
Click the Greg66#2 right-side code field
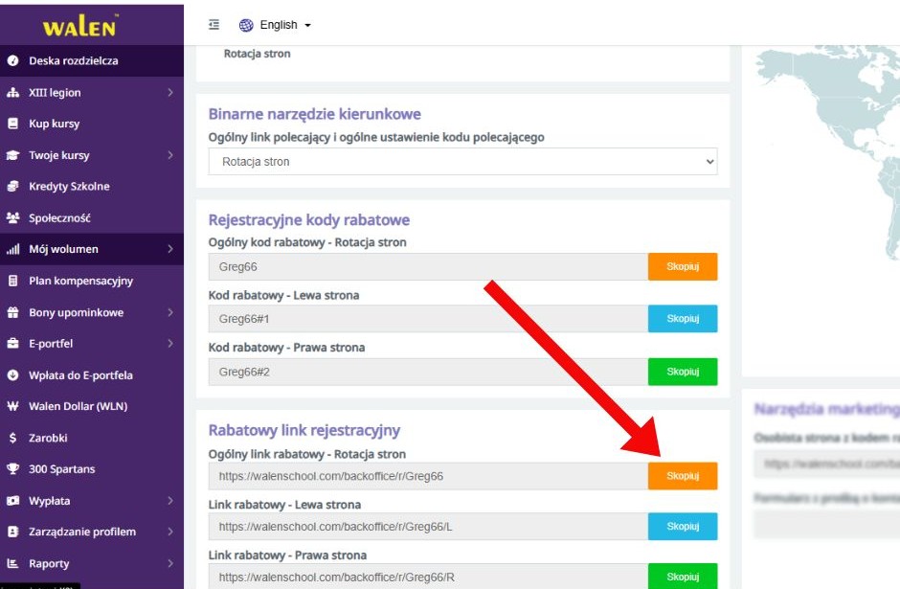pyautogui.click(x=428, y=373)
